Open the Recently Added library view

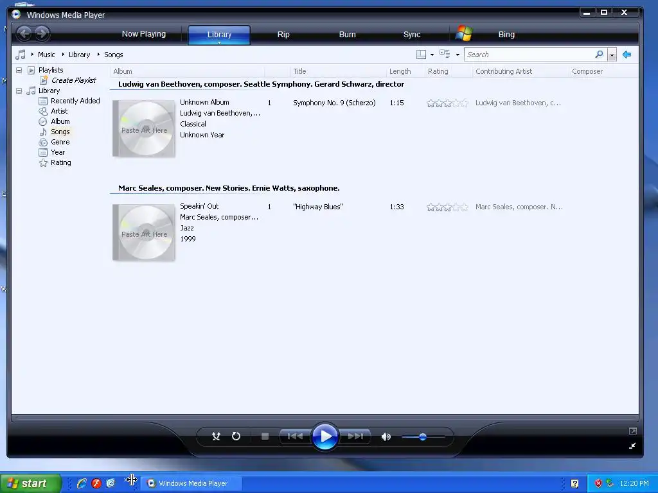coord(75,101)
